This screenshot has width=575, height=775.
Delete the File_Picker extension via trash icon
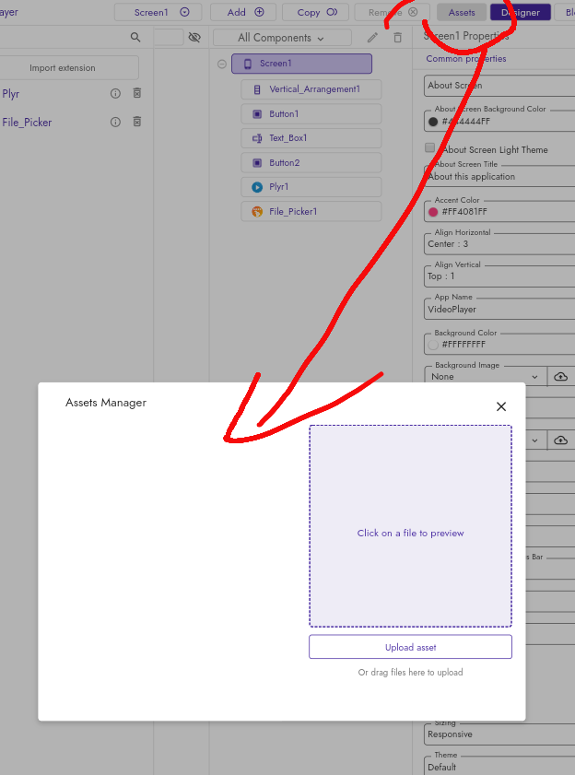click(x=136, y=122)
